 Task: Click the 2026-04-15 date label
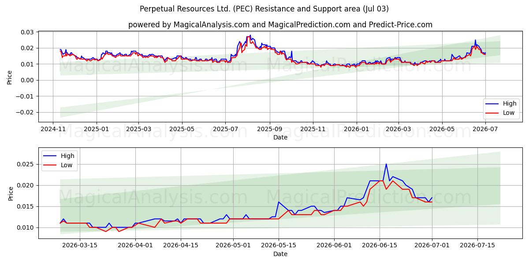coord(180,246)
